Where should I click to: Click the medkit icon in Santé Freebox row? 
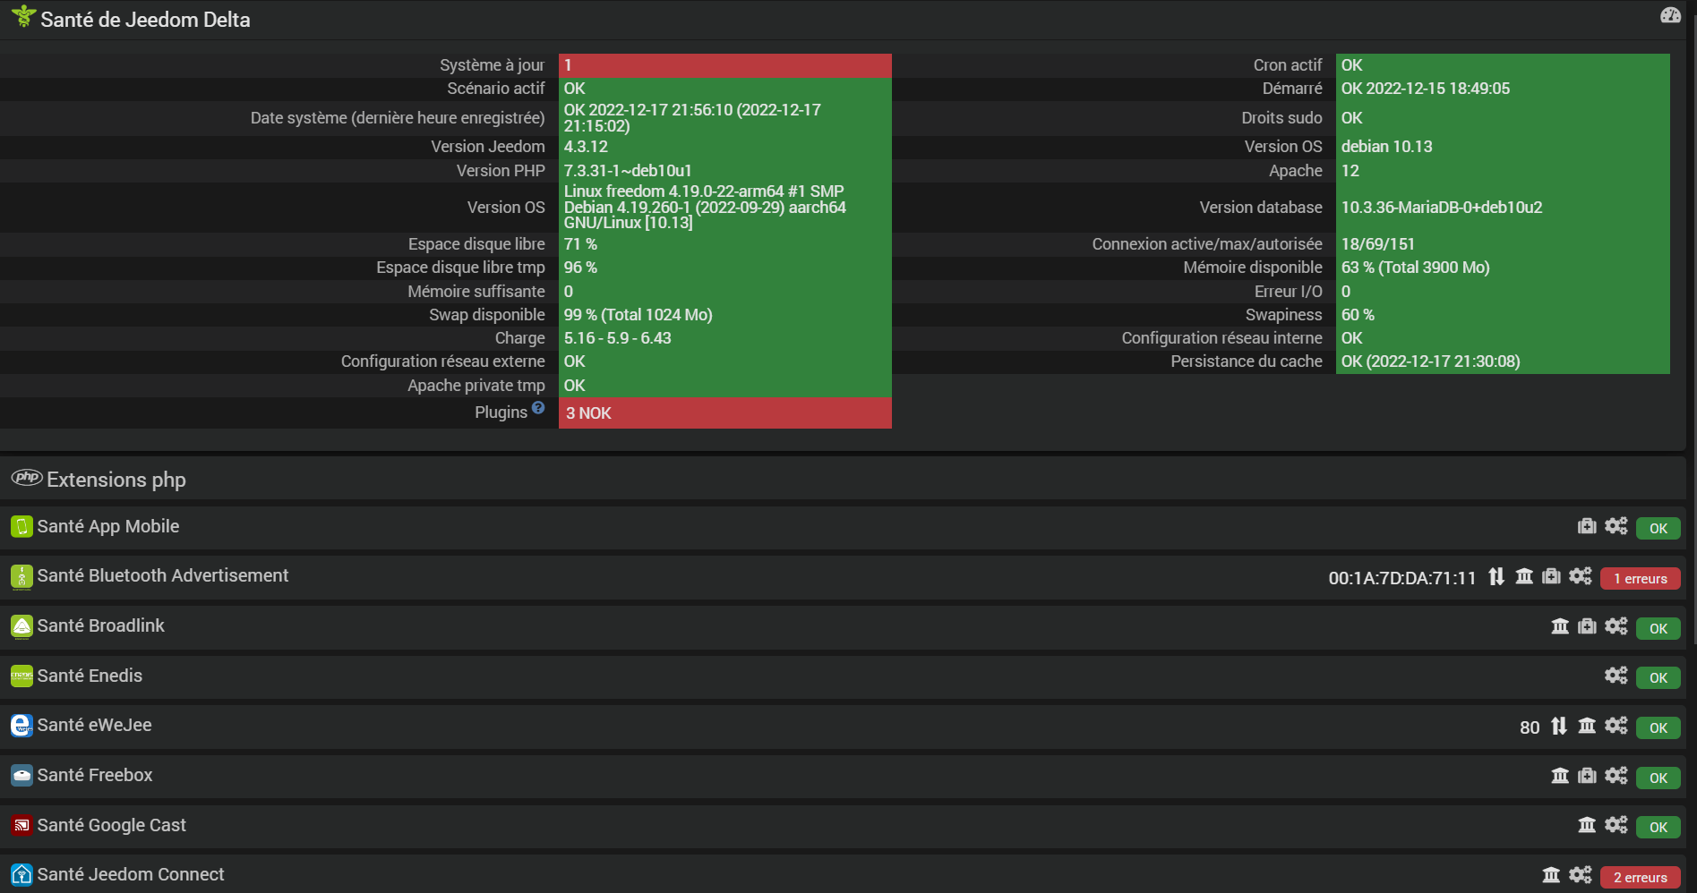coord(1587,776)
